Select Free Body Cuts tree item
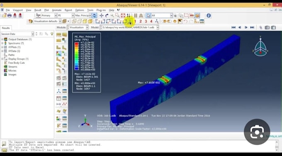 tap(17, 63)
